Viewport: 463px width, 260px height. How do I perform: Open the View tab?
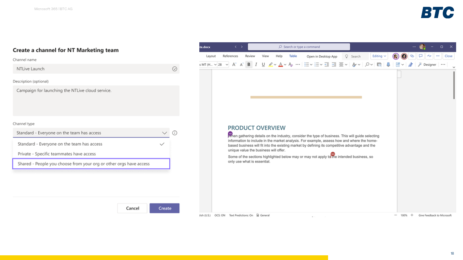[x=266, y=56]
